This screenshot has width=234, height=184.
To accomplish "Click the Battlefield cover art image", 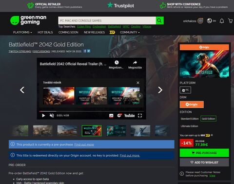I will tap(204, 64).
